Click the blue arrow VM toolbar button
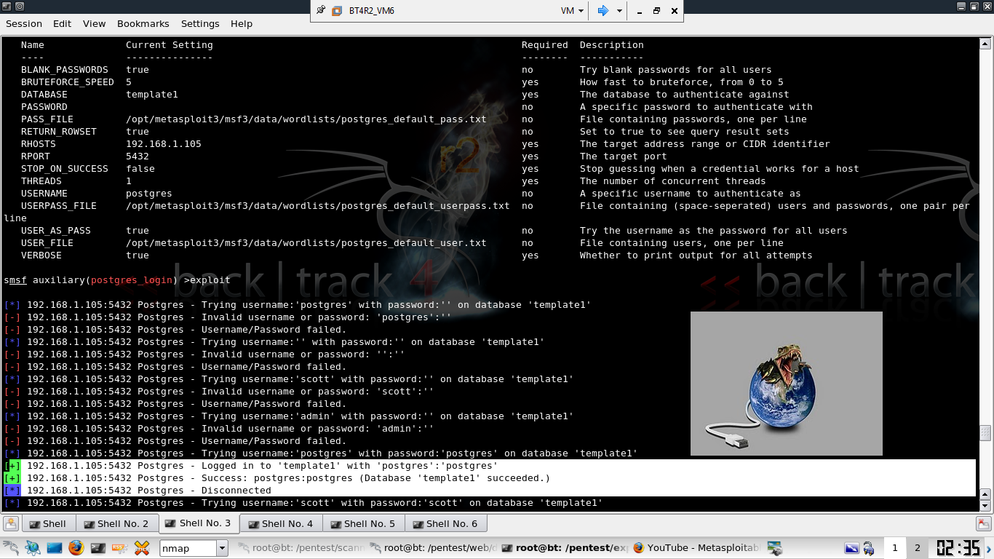Screen dimensions: 994x559 pyautogui.click(x=603, y=11)
